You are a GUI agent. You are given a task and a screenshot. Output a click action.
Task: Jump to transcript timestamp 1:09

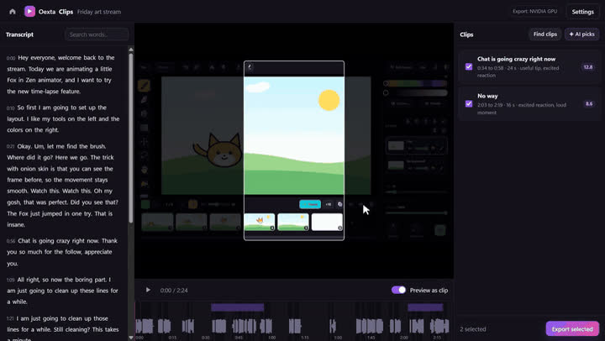(x=11, y=280)
